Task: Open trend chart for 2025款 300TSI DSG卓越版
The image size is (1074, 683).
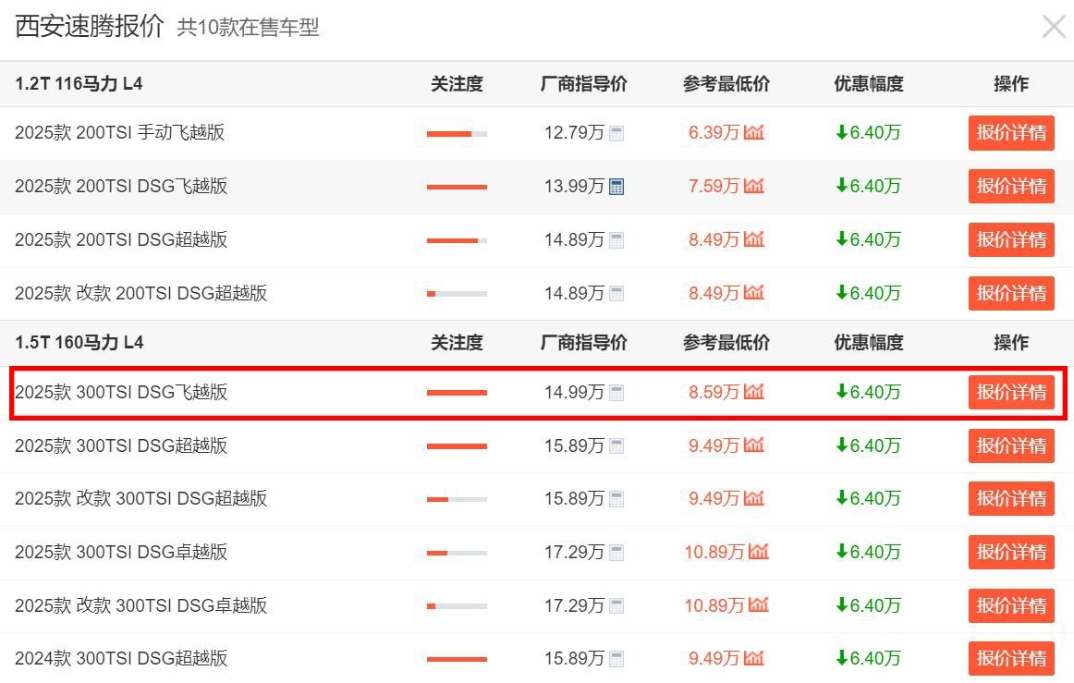Action: (758, 552)
